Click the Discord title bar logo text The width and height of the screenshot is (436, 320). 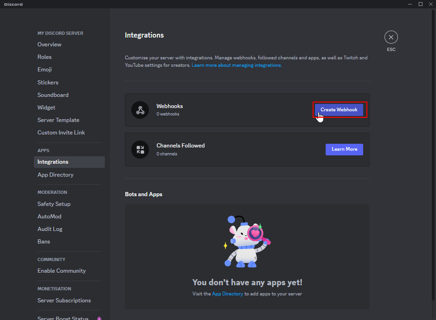point(13,5)
